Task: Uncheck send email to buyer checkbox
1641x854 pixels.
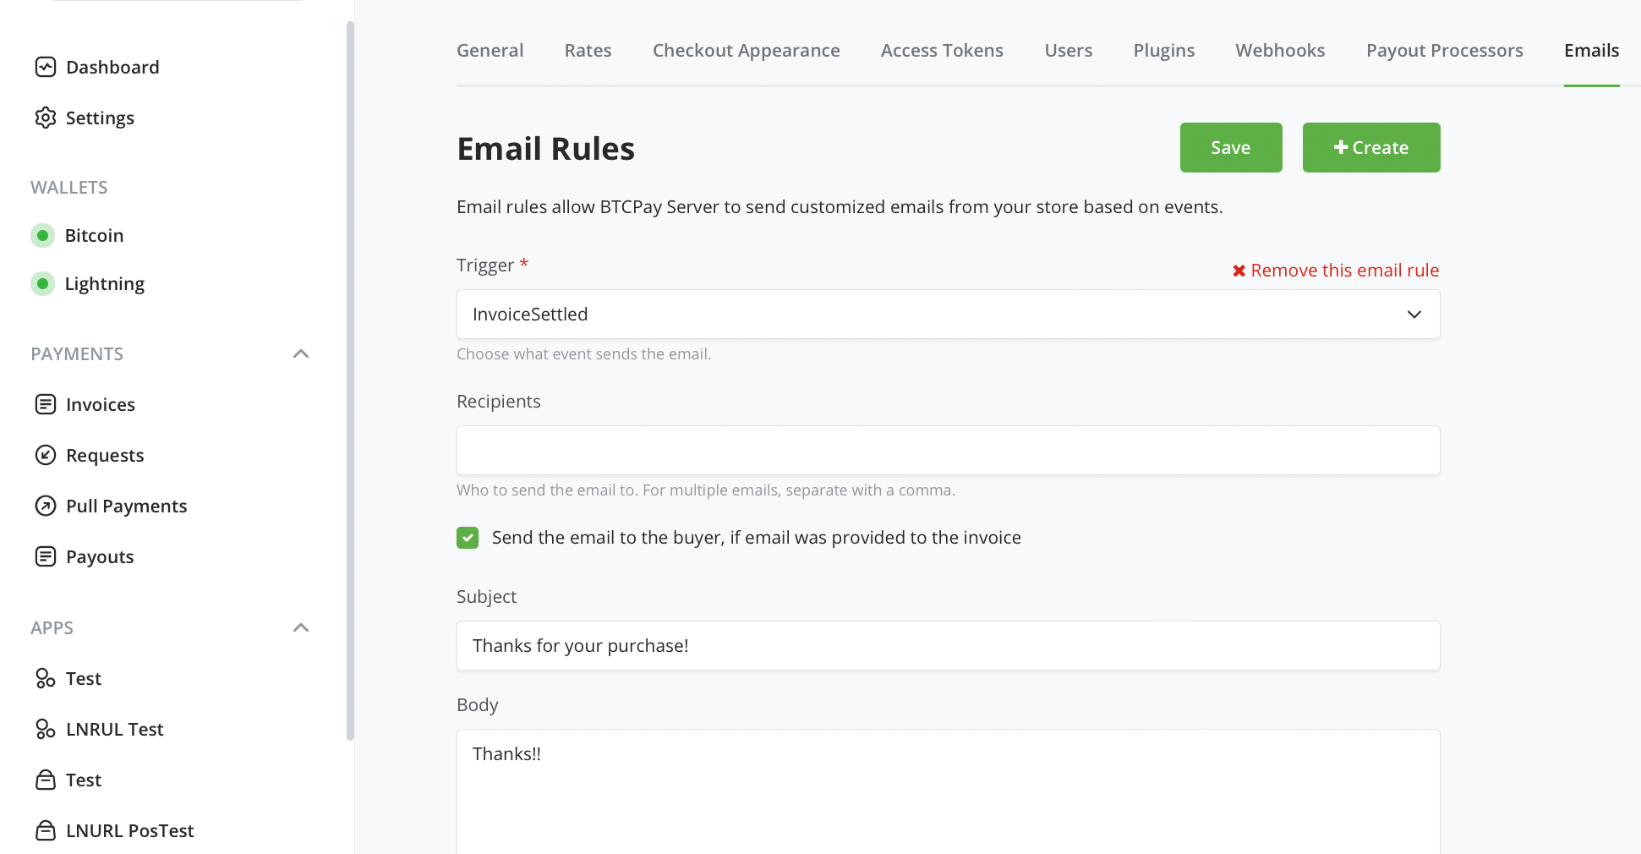Action: pyautogui.click(x=468, y=538)
